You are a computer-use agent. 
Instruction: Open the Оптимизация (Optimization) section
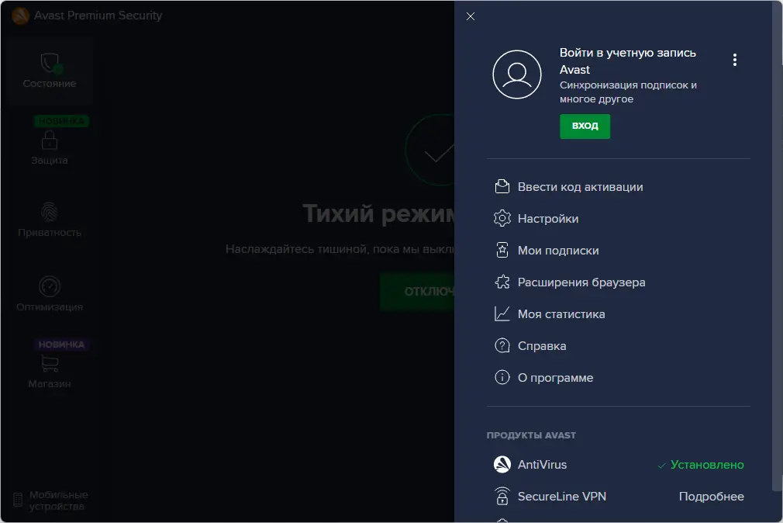coord(49,293)
